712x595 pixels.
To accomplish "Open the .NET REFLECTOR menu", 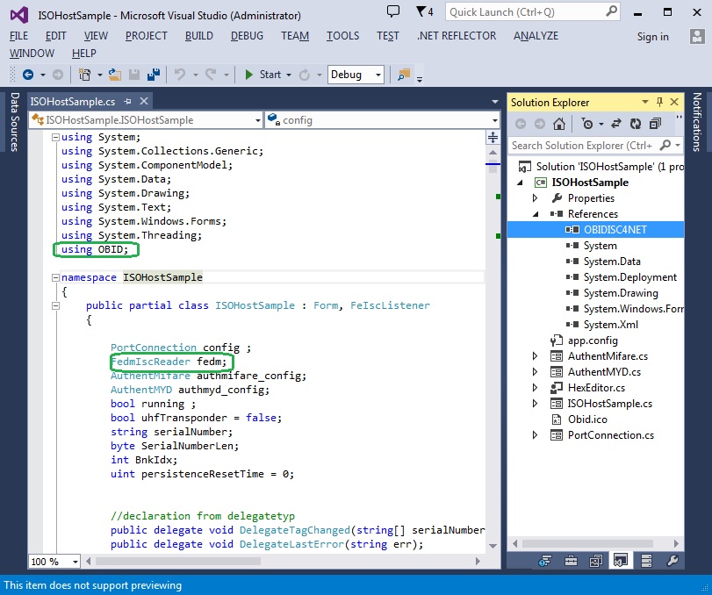I will pyautogui.click(x=457, y=36).
